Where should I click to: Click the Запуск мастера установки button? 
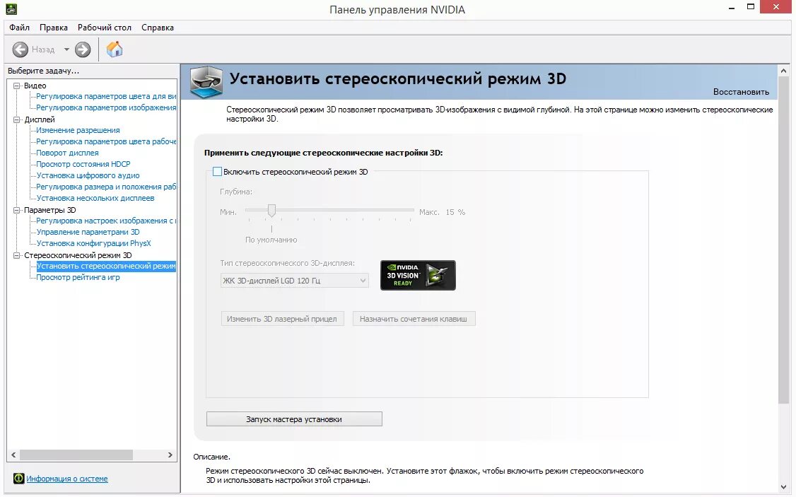tap(294, 419)
